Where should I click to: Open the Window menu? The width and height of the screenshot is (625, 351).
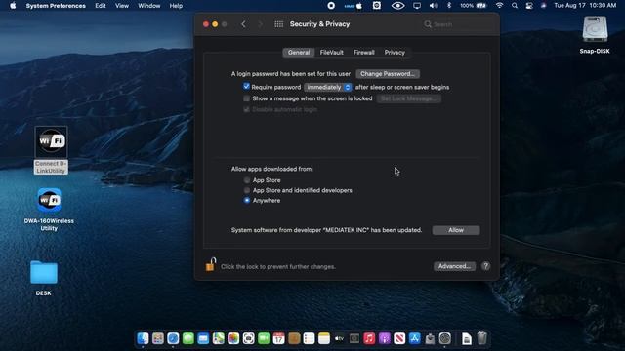point(149,6)
